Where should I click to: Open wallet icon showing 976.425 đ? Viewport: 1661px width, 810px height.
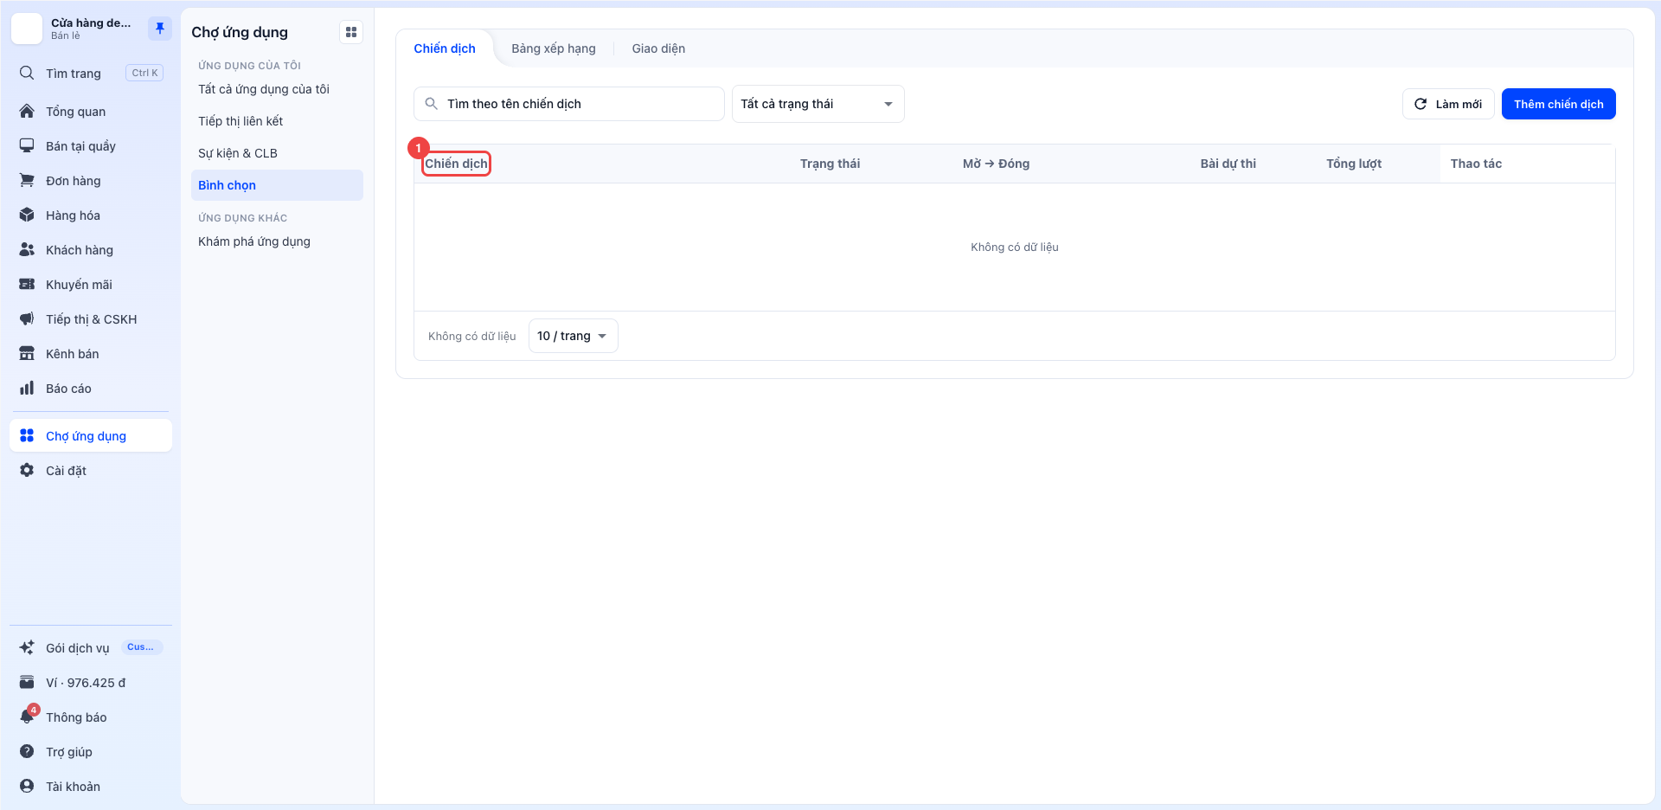(27, 682)
